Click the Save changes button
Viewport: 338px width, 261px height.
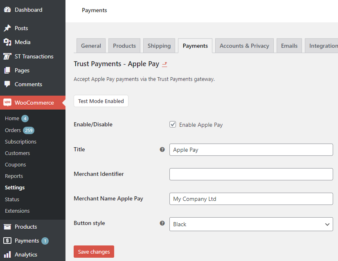tap(94, 252)
